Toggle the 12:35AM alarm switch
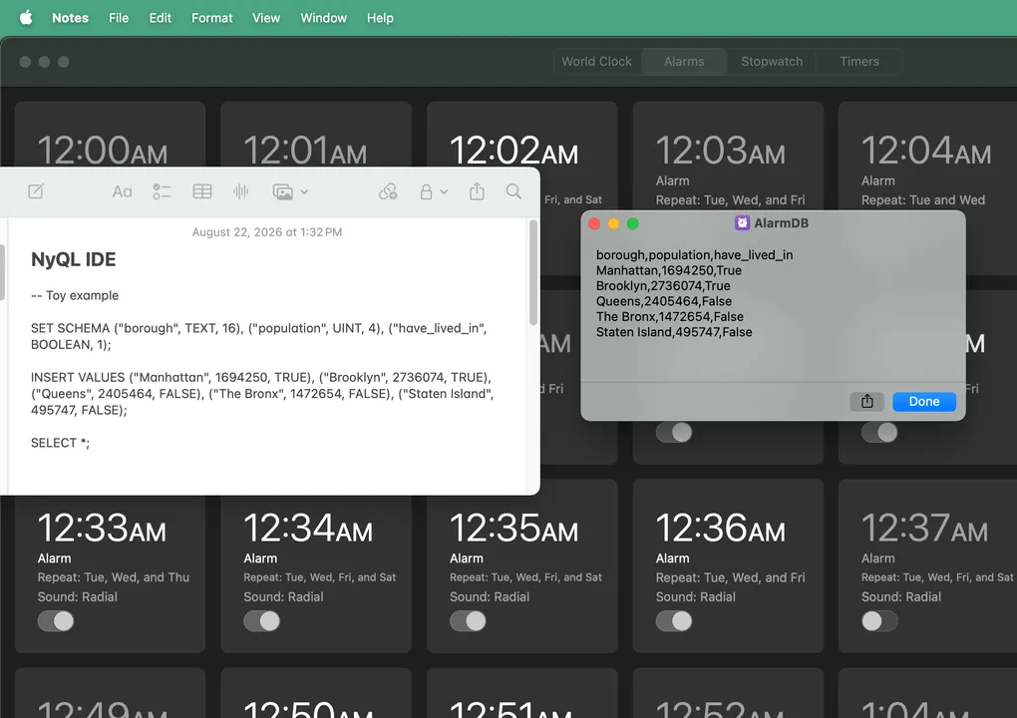 [x=468, y=620]
